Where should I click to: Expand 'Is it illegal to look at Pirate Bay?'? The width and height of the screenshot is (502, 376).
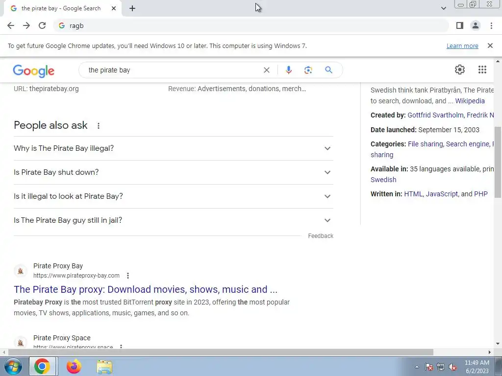174,196
